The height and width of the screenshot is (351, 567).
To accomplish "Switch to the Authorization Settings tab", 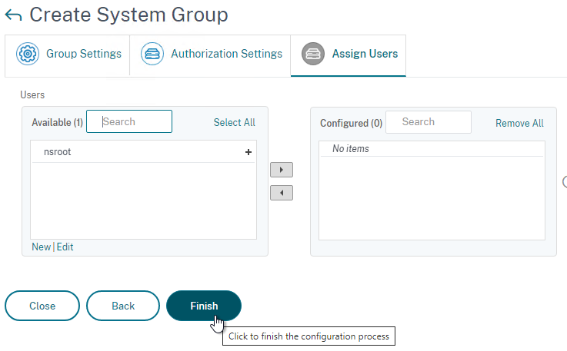I will click(210, 55).
